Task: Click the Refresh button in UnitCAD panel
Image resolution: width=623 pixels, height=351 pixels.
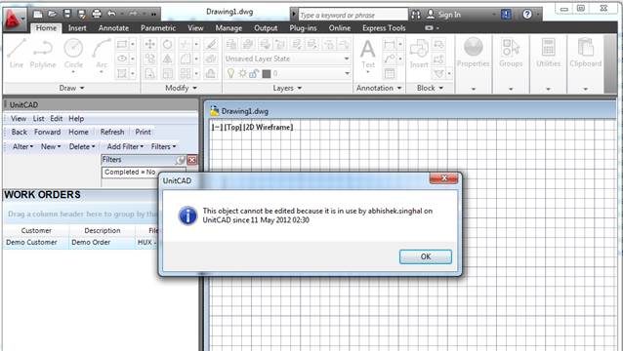Action: [x=112, y=132]
